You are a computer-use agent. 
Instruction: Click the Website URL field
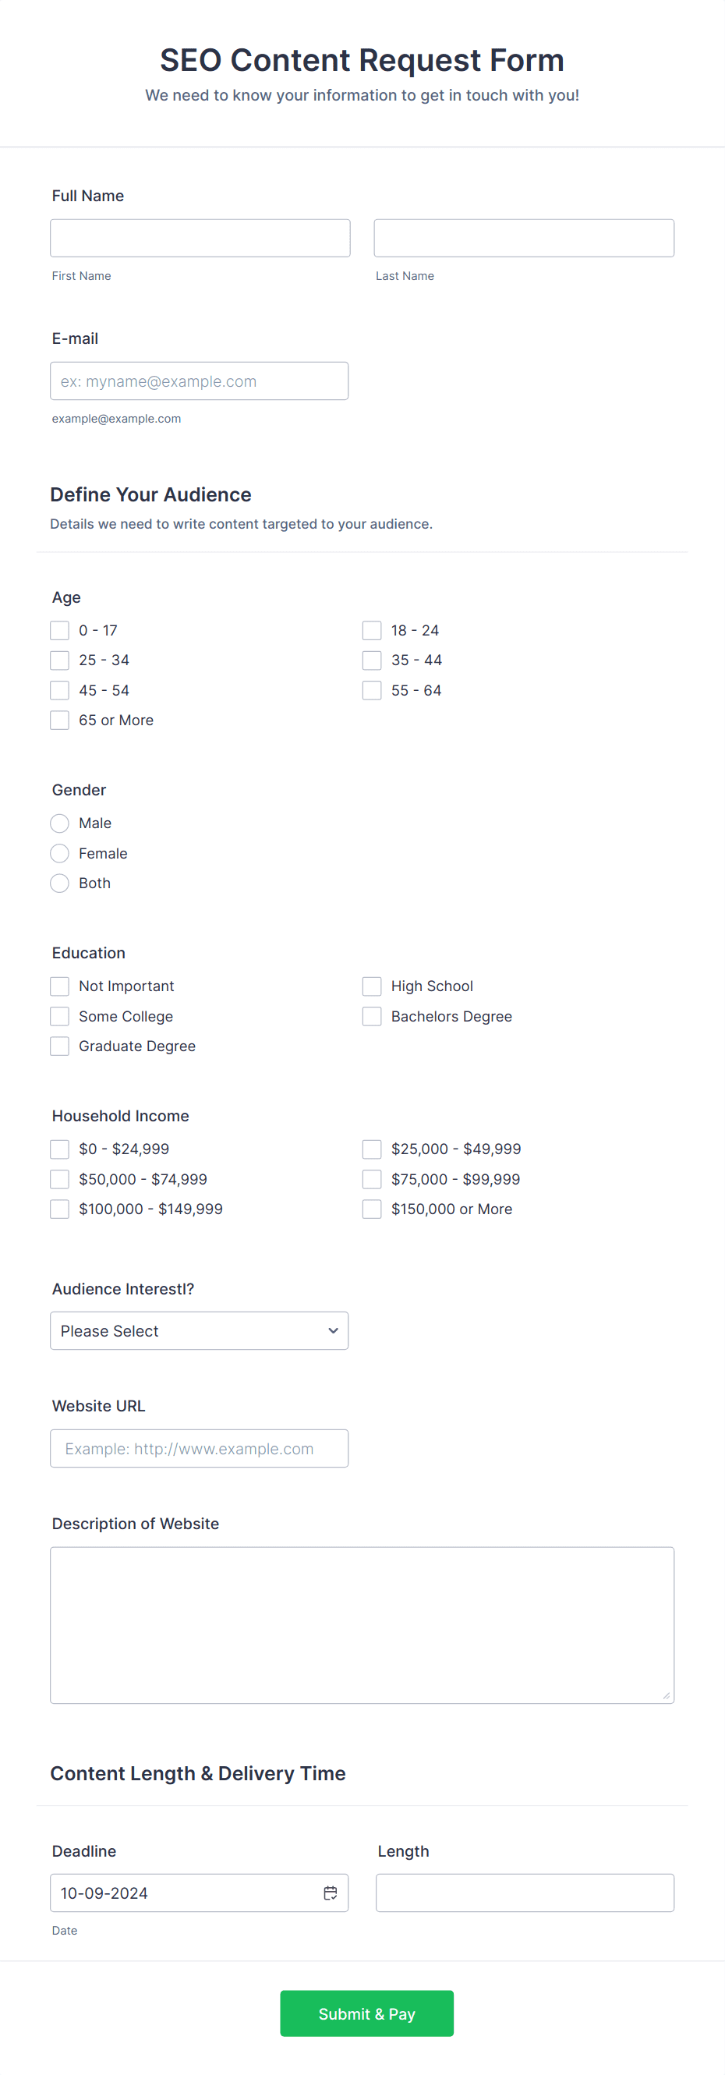(199, 1447)
